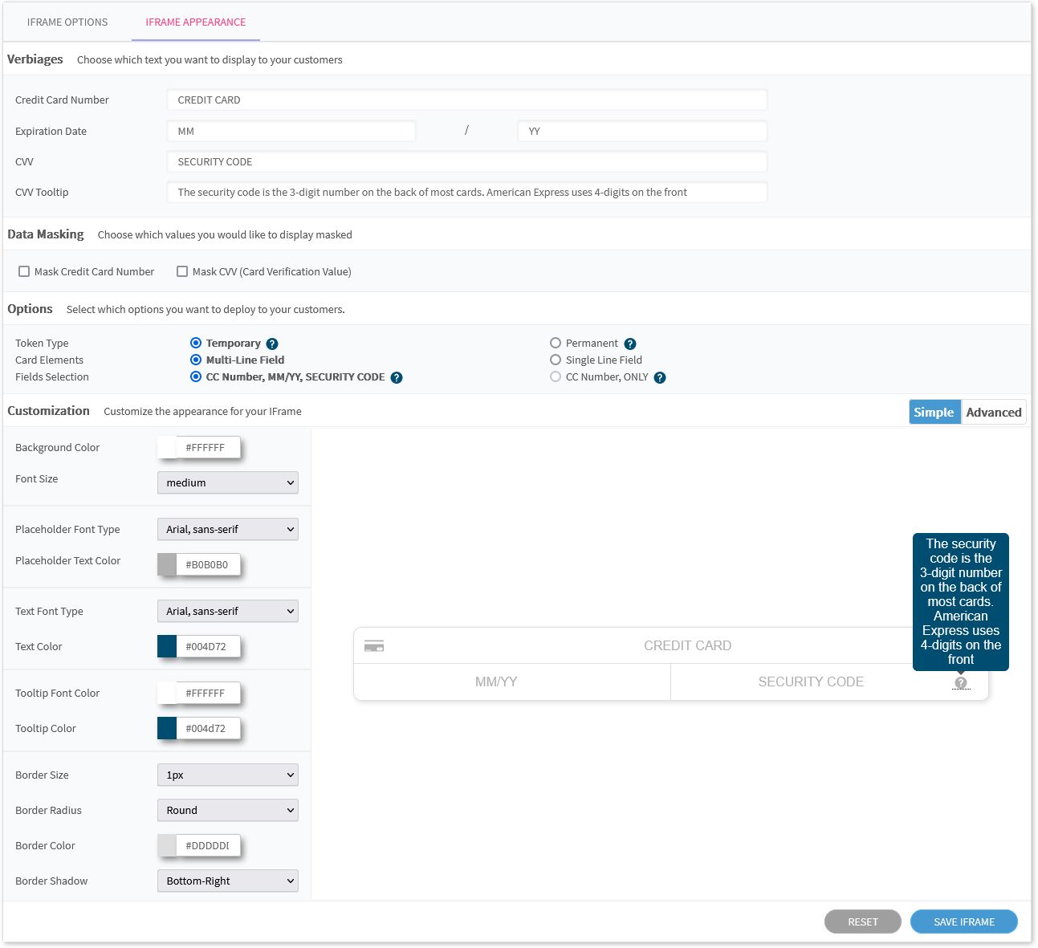Image resolution: width=1038 pixels, height=948 pixels.
Task: Click the SAVE IFRAME button
Action: click(x=963, y=922)
